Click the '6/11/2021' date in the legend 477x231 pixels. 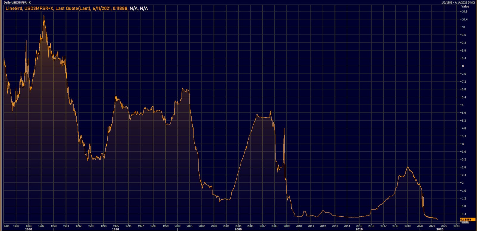click(x=101, y=8)
